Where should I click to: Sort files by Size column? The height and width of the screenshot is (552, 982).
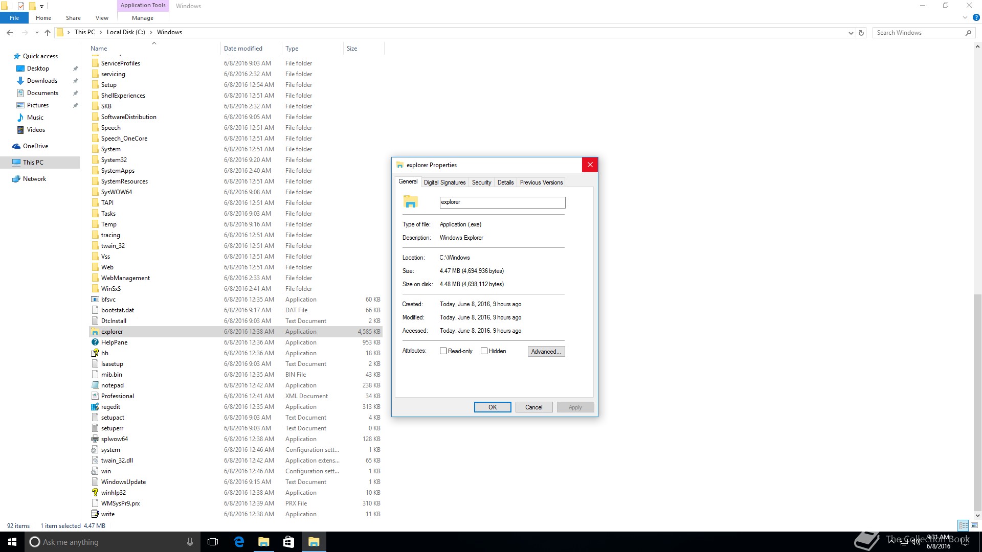[363, 49]
